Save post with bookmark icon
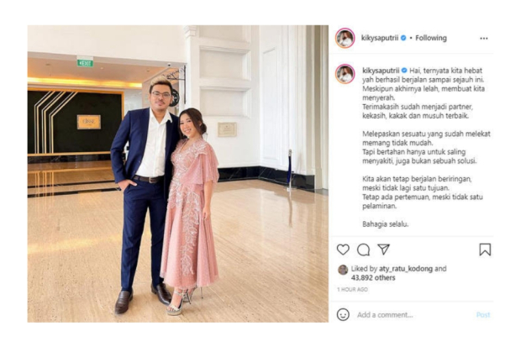Viewport: 521px width, 347px height. coord(485,250)
